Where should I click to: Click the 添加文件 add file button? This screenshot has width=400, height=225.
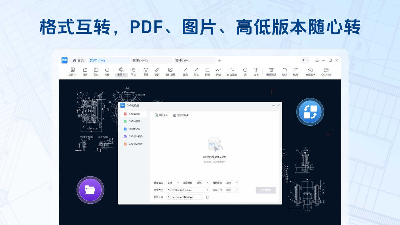pyautogui.click(x=161, y=115)
